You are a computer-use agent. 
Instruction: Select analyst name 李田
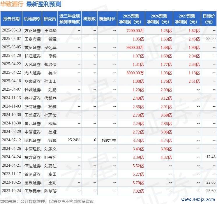pyautogui.click(x=52, y=174)
